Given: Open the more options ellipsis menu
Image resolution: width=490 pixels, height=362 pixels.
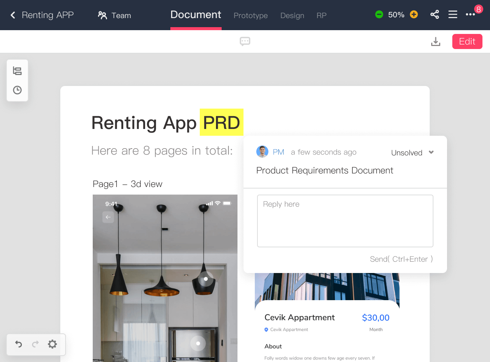Looking at the screenshot, I should point(470,15).
